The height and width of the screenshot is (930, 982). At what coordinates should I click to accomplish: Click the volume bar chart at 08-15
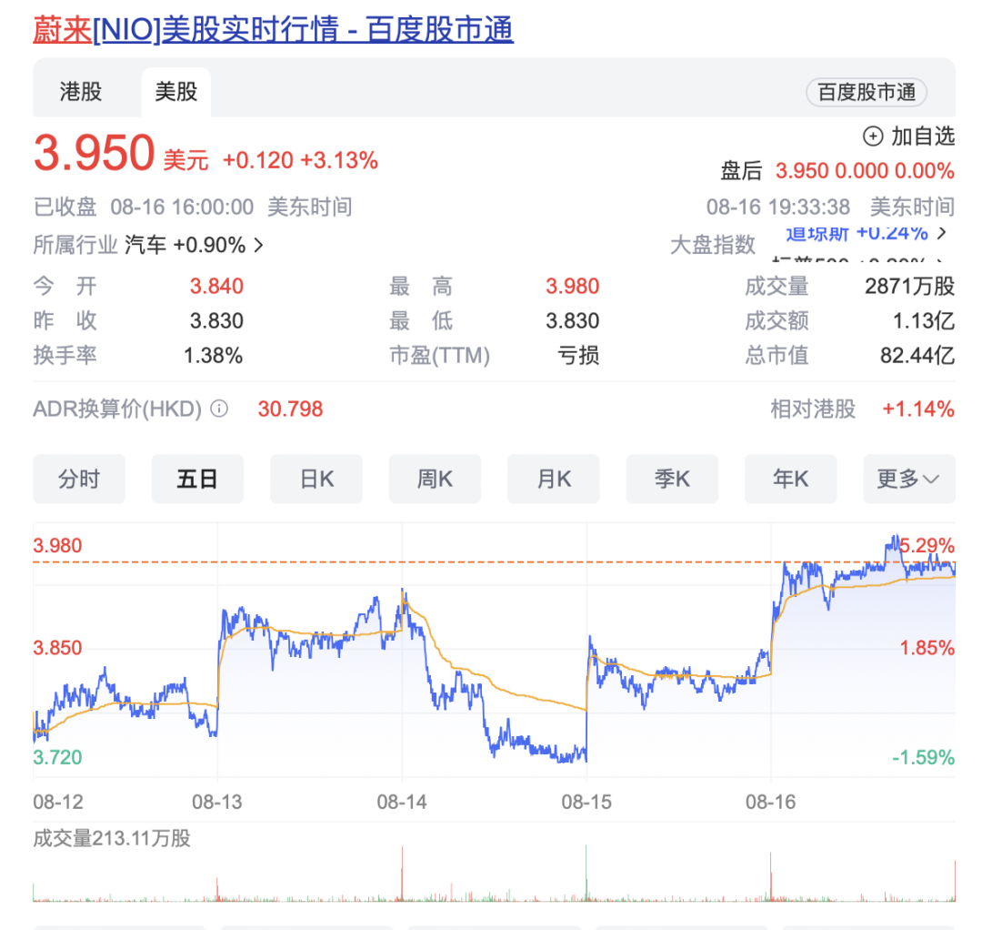click(586, 875)
